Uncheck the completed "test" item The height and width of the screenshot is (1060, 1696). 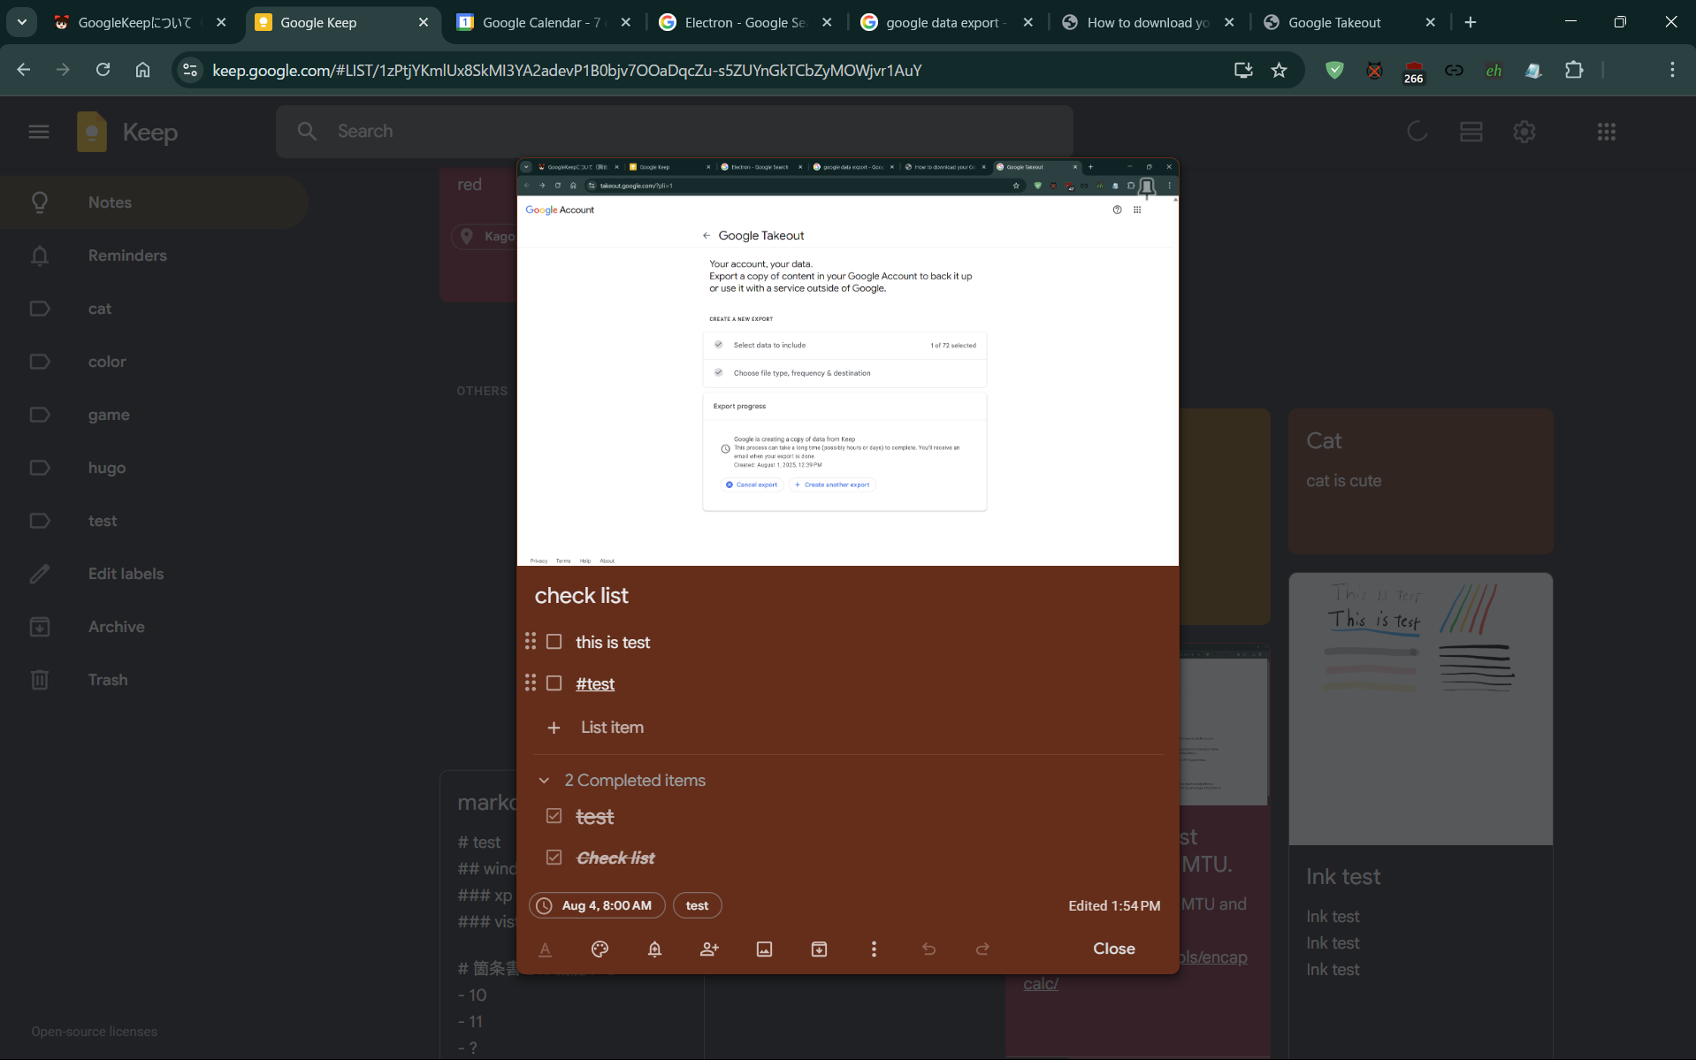554,816
